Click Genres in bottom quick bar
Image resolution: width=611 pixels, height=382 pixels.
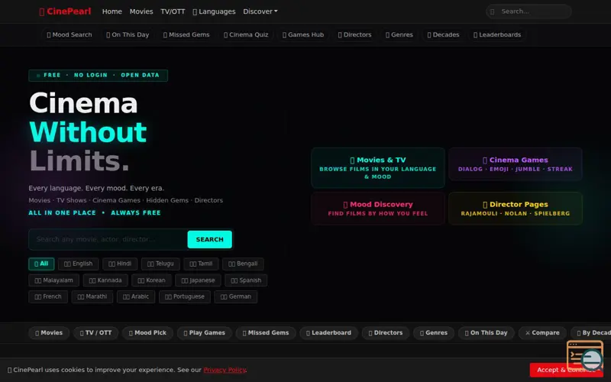[x=434, y=333]
